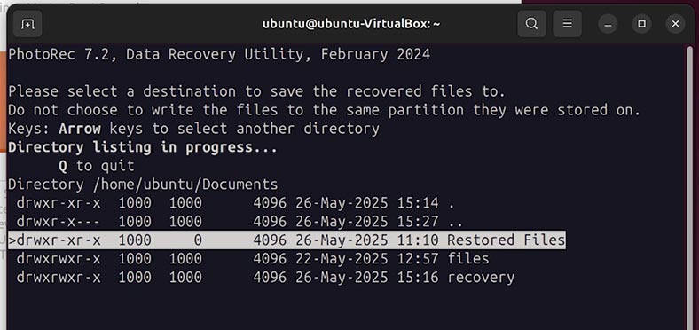Minimize the terminal window
Image resolution: width=699 pixels, height=330 pixels.
point(608,24)
